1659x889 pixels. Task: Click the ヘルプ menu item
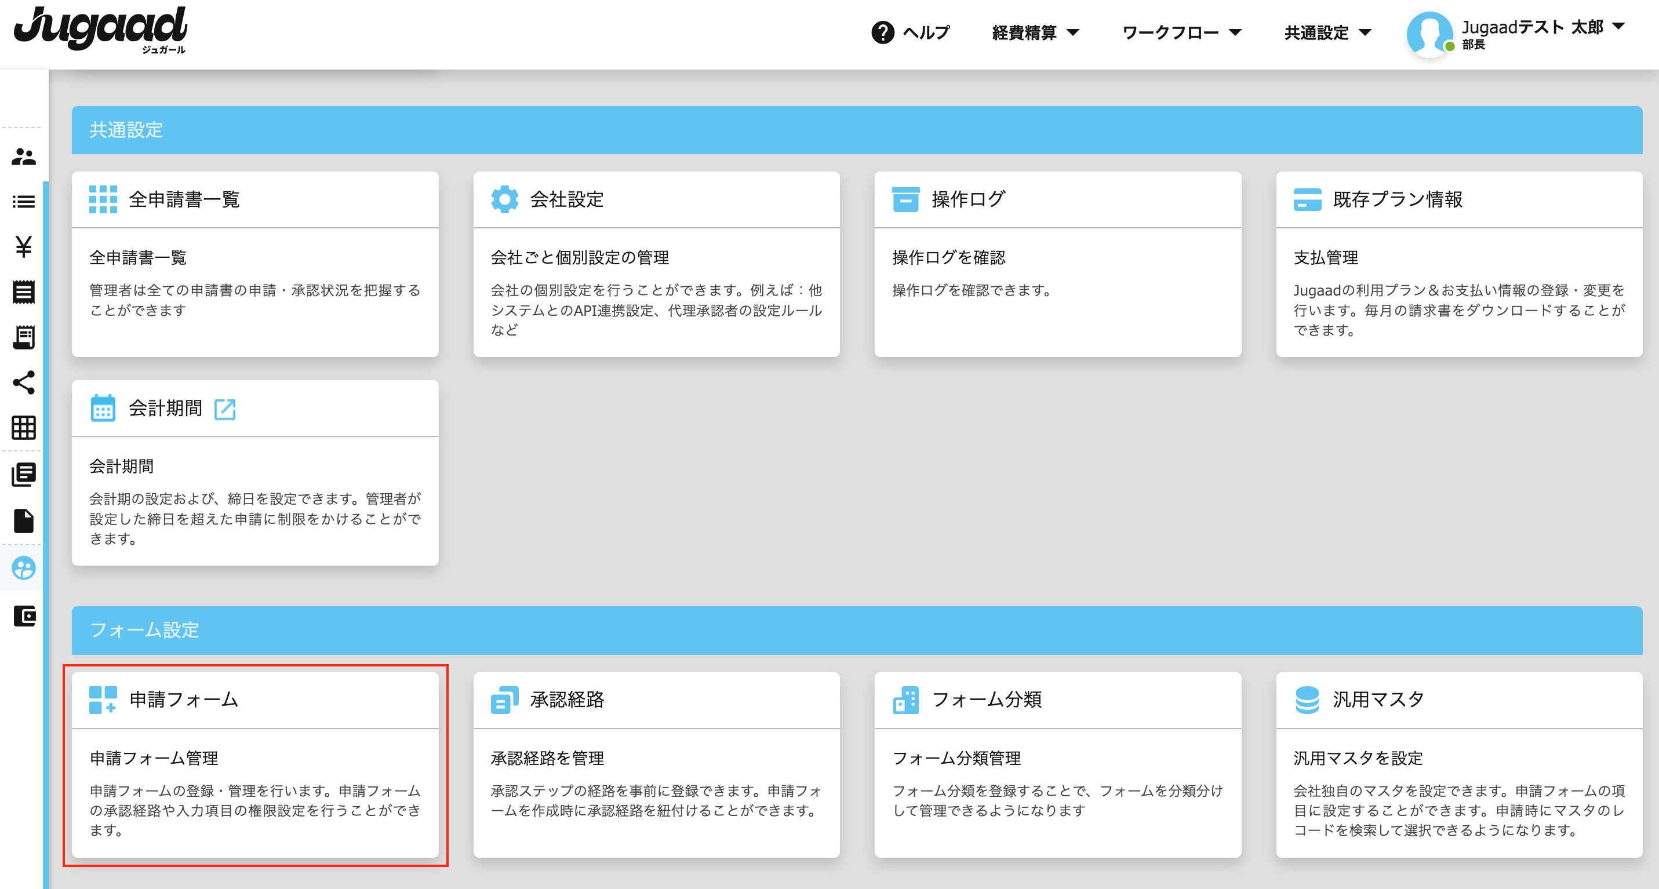point(926,32)
